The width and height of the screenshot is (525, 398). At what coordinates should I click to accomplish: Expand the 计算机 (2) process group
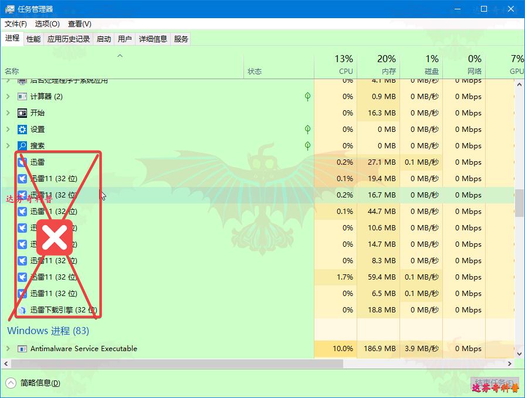pyautogui.click(x=8, y=97)
